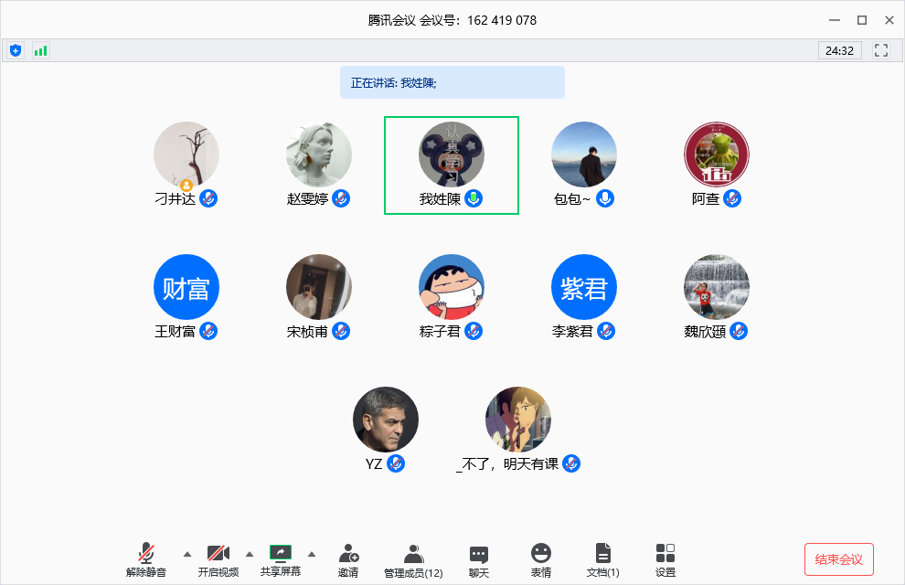Expand share options arrow beside 共享屏幕

click(x=312, y=554)
